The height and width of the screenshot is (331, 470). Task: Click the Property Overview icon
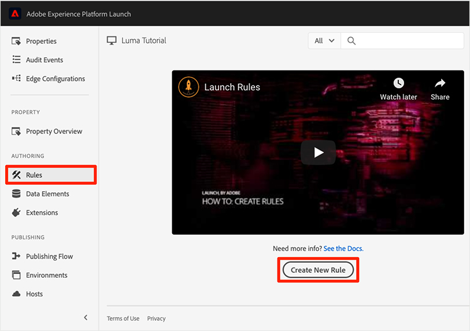tap(16, 131)
